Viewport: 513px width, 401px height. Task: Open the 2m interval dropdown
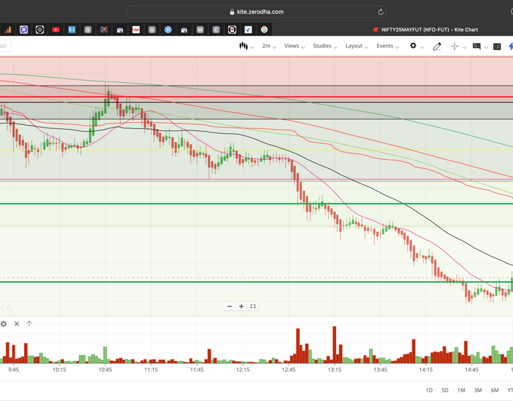tap(269, 46)
